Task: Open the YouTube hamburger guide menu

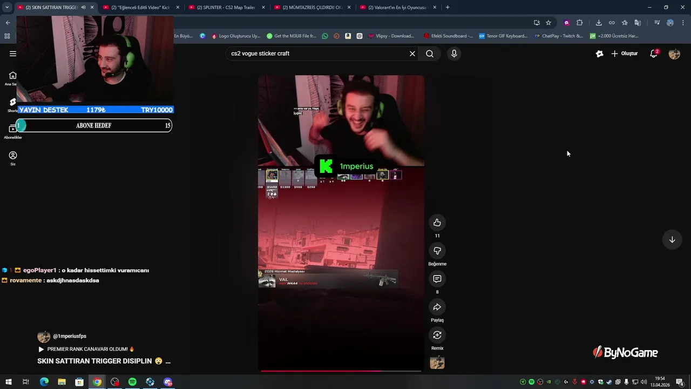Action: [13, 53]
